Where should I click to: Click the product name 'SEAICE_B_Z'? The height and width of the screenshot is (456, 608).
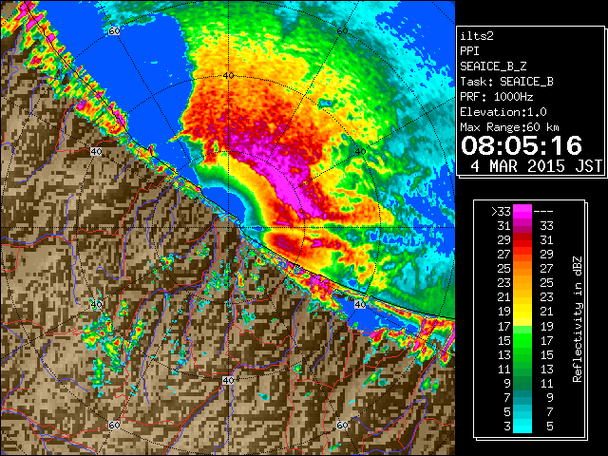pos(493,66)
